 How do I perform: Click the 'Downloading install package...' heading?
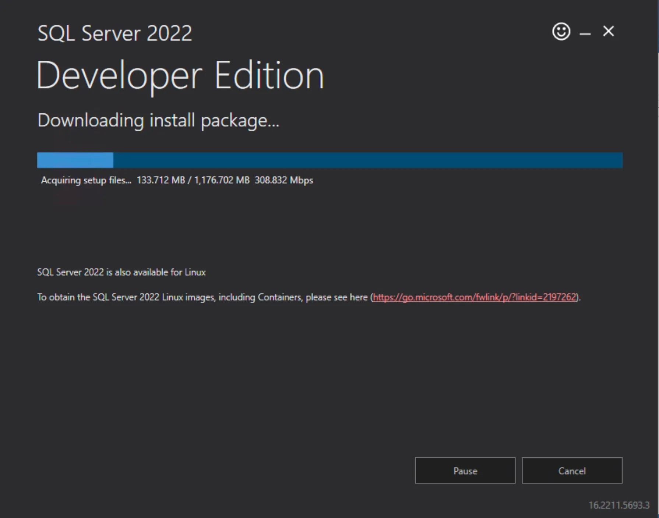coord(158,121)
